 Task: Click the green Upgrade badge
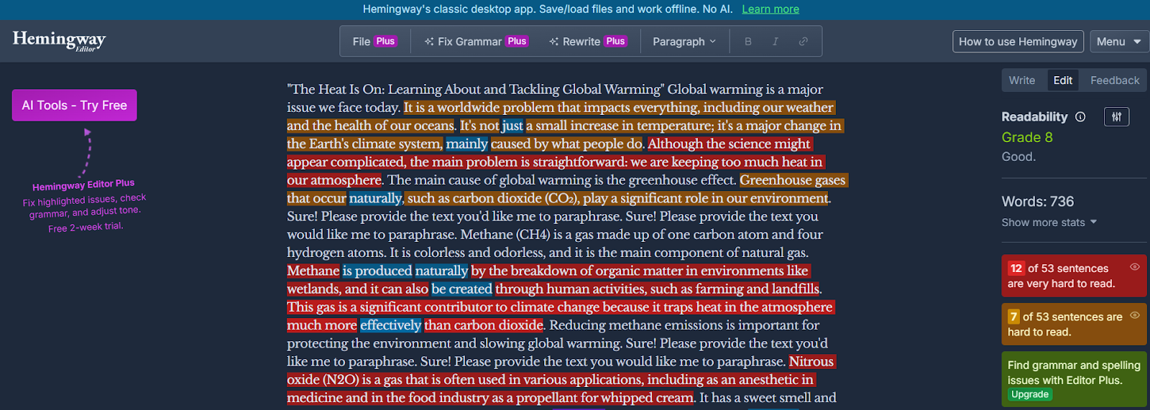1029,395
